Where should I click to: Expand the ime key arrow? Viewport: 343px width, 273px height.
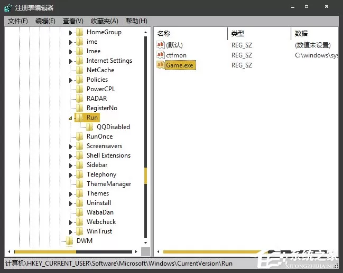tap(71, 42)
